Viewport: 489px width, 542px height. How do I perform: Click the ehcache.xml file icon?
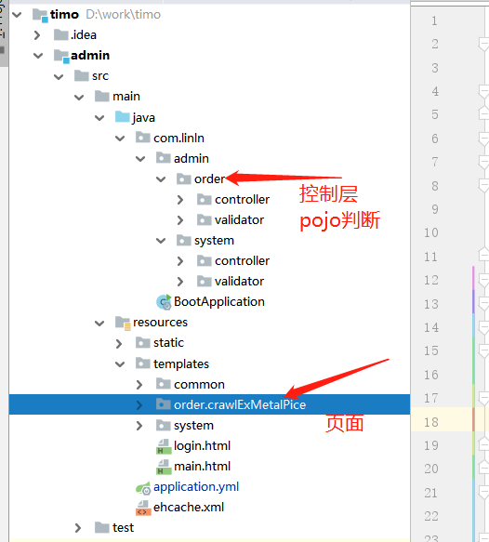coord(143,508)
